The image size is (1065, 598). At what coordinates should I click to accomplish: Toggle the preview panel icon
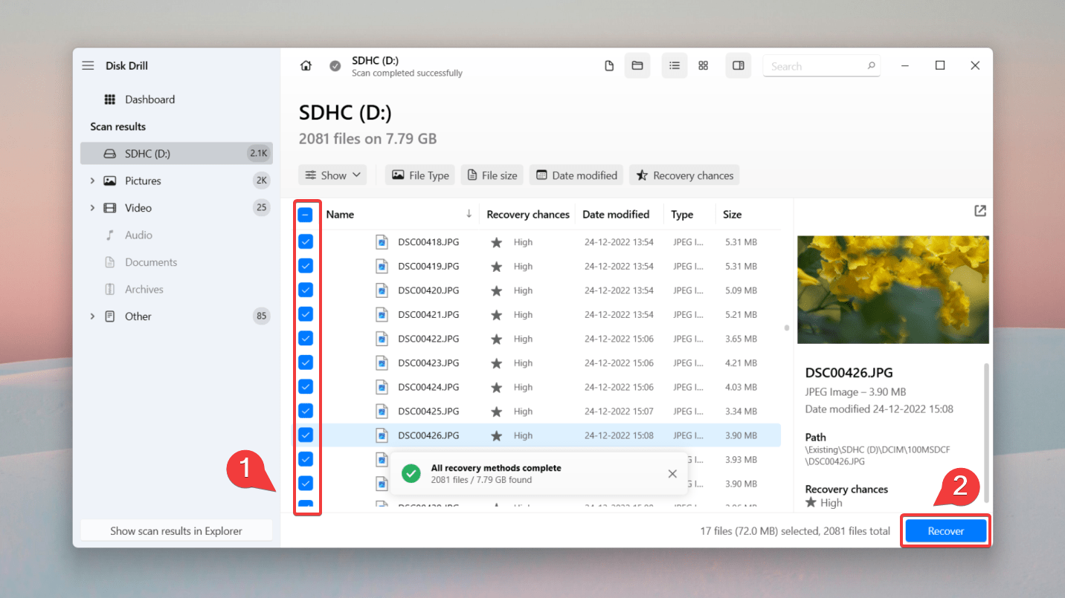(738, 65)
